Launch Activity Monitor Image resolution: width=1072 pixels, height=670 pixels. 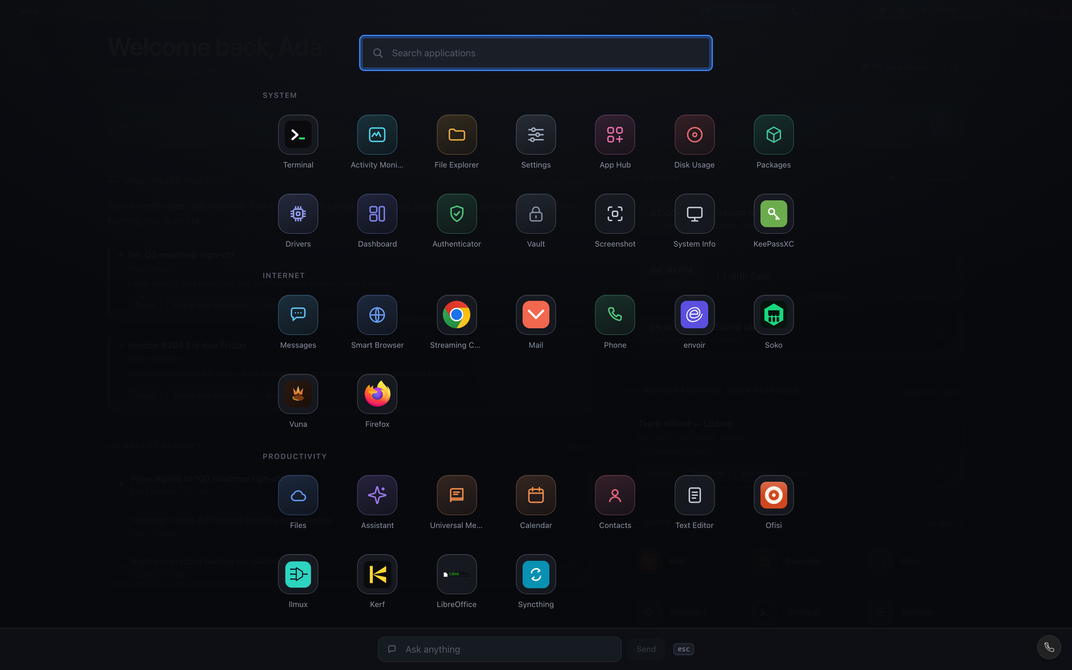377,135
